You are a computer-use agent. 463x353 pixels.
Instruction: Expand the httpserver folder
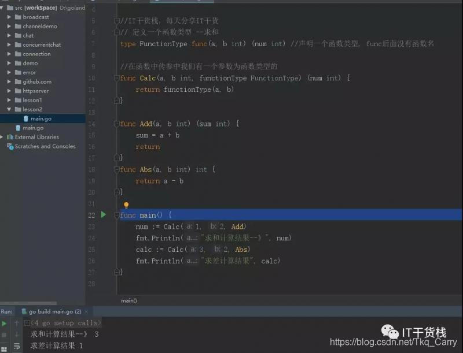(x=9, y=91)
